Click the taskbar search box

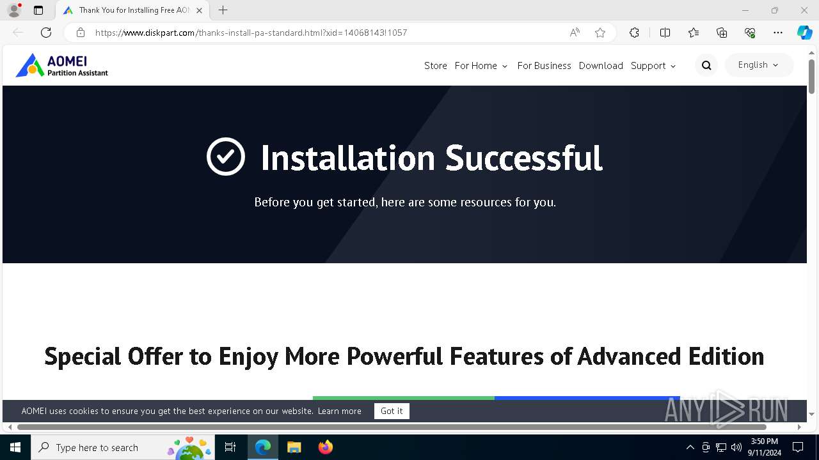coord(123,447)
